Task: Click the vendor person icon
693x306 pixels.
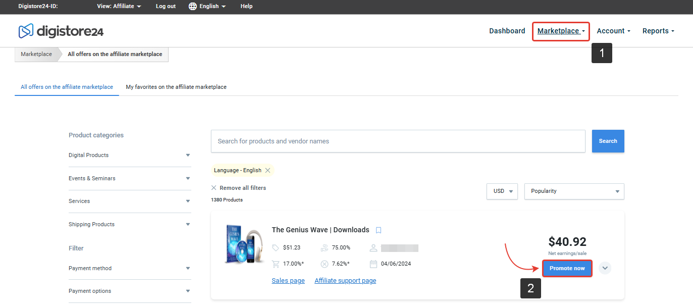Action: tap(374, 248)
